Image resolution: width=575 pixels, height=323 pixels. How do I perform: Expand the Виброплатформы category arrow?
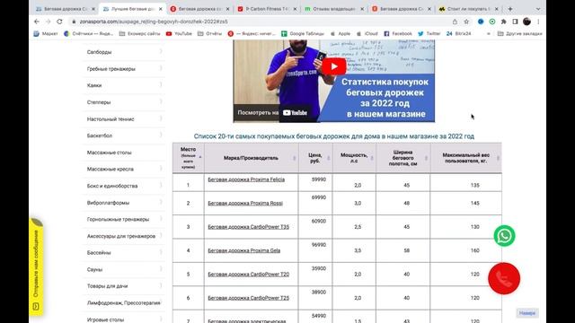coord(161,202)
